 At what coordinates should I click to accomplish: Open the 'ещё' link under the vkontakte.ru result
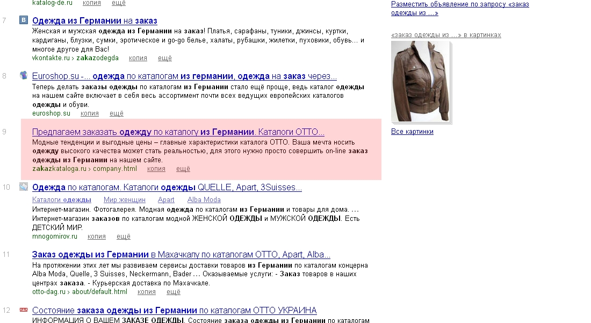(165, 58)
